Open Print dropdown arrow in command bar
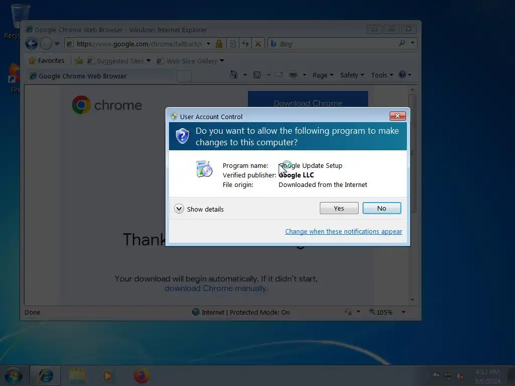The image size is (515, 386). point(304,75)
